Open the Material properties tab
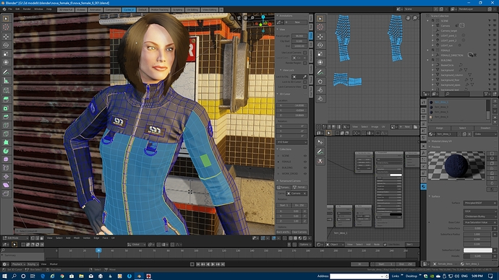This screenshot has height=280, width=499. 424,187
